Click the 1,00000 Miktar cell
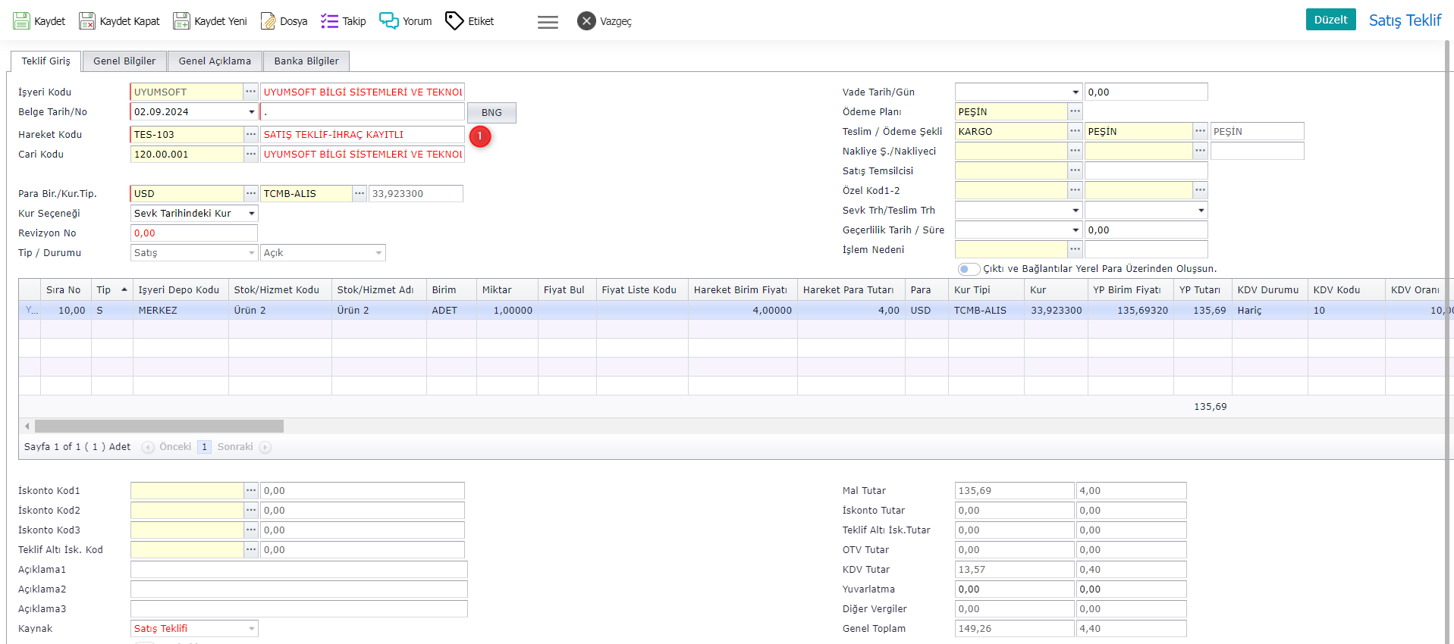Screen dimensions: 1454x644 [x=507, y=310]
